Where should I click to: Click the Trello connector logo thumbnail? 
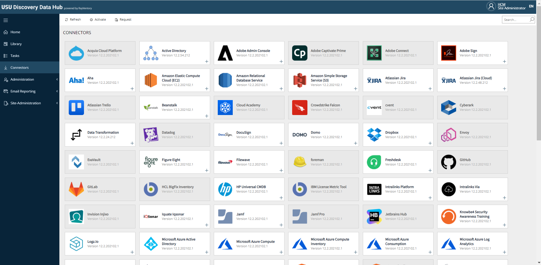click(x=76, y=107)
